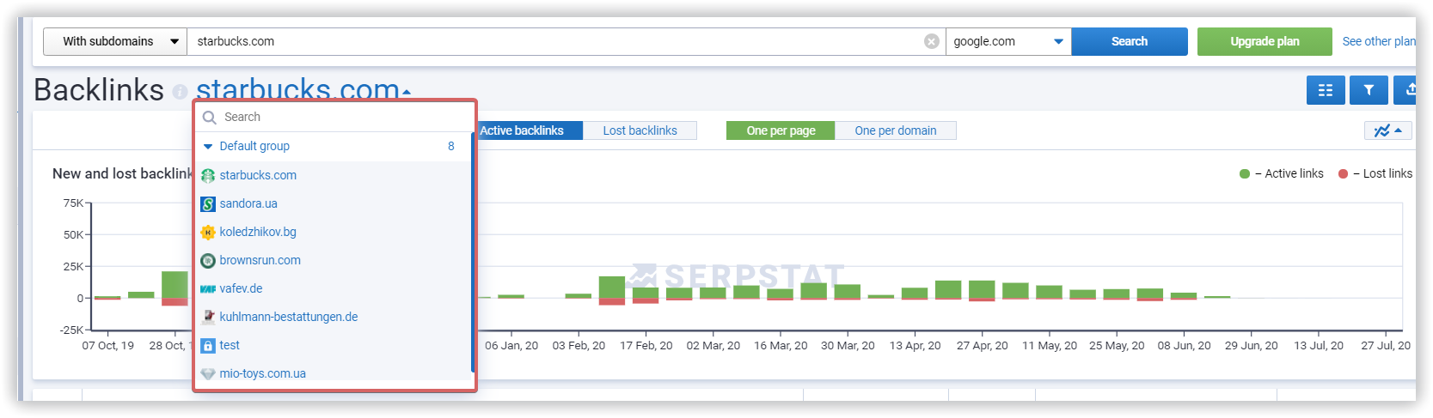Screen dimensions: 1433x418
Task: Click the koledzhikov.bg favicon
Action: tap(208, 232)
